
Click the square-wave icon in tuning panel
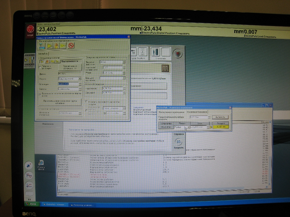point(165,68)
